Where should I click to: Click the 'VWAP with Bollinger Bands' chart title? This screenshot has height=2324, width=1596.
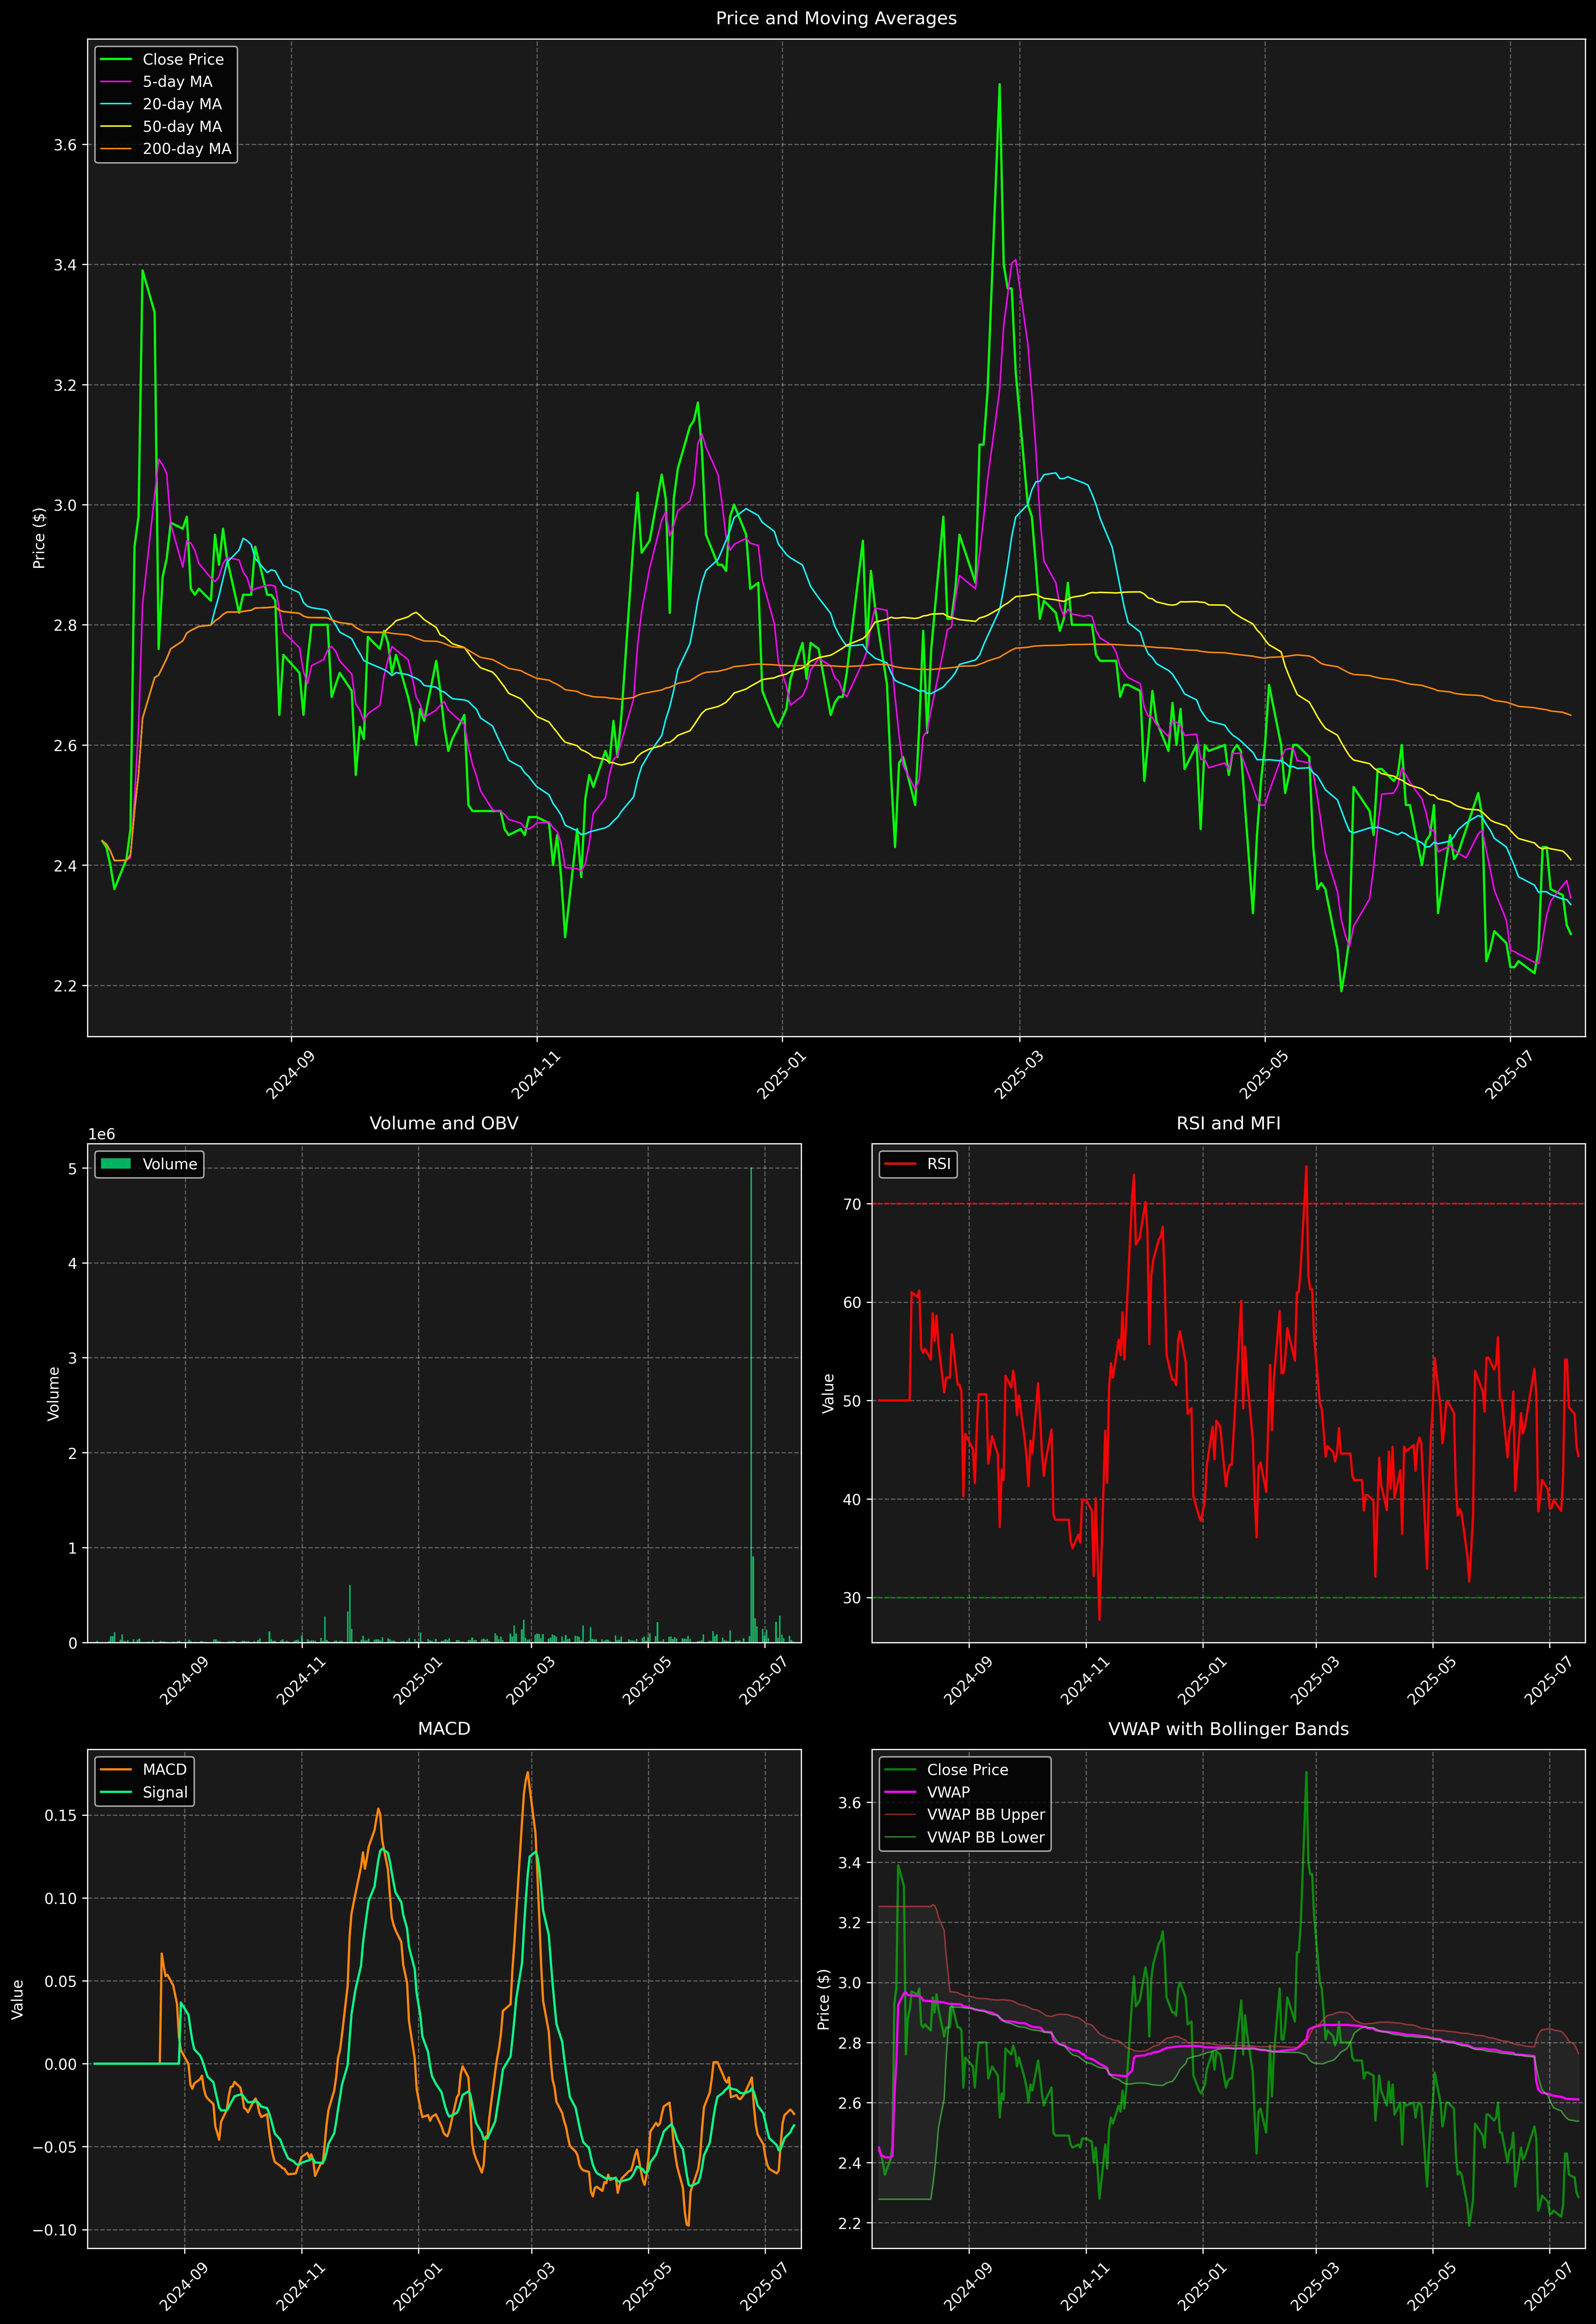(1228, 1729)
